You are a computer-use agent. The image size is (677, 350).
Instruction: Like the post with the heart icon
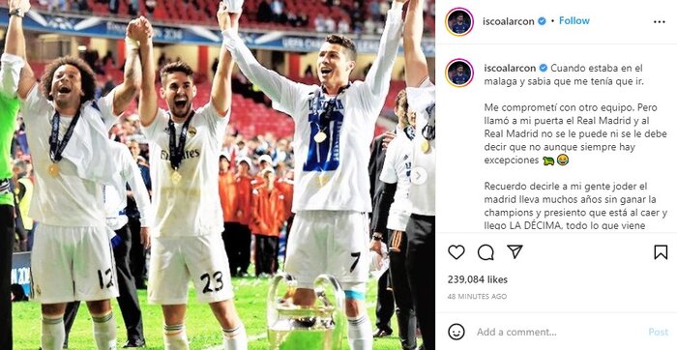456,252
